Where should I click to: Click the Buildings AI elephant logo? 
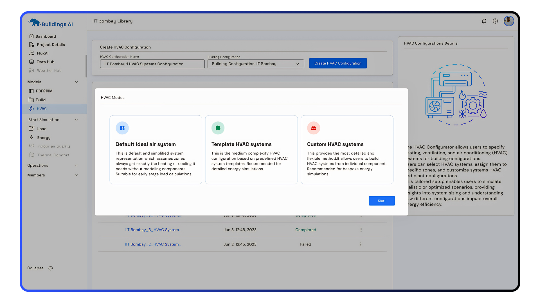34,23
